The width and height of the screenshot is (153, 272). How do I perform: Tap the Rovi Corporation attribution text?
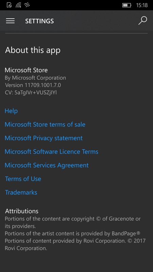[75, 244]
